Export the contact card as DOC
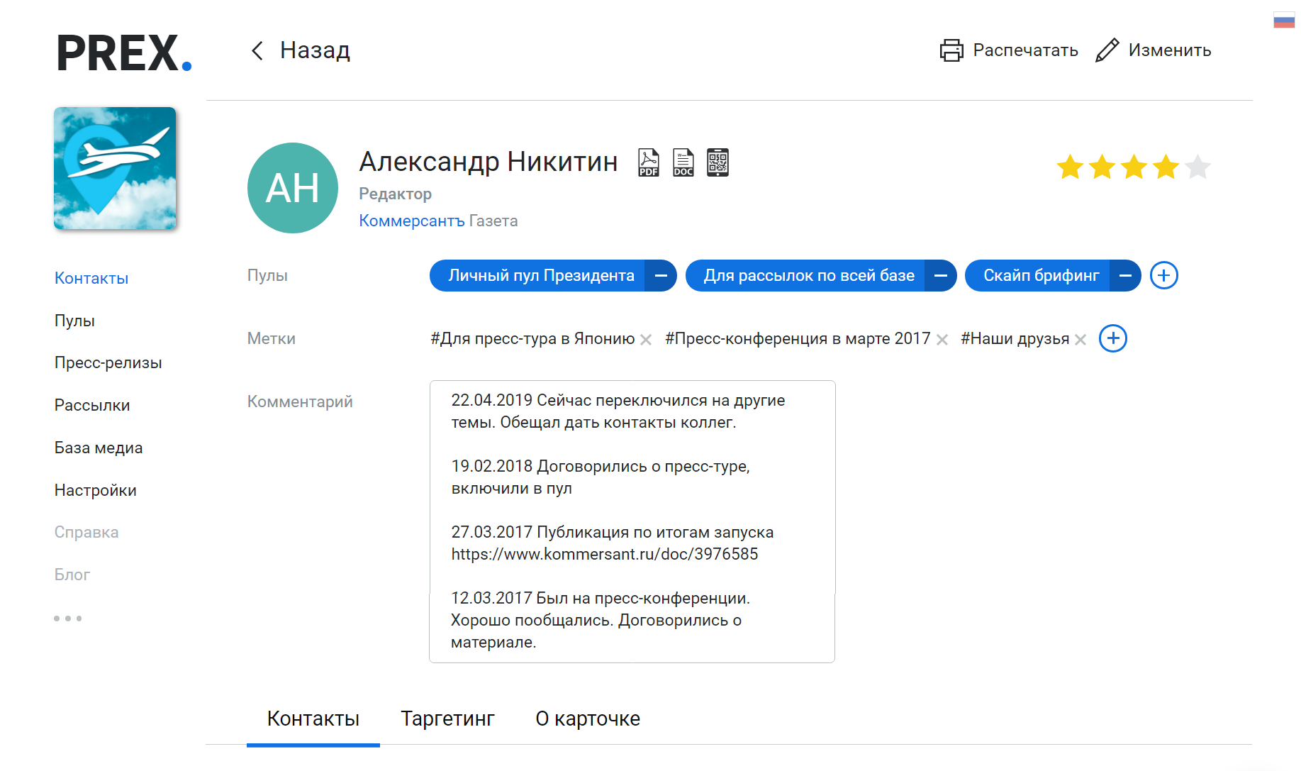1301x771 pixels. click(x=683, y=162)
